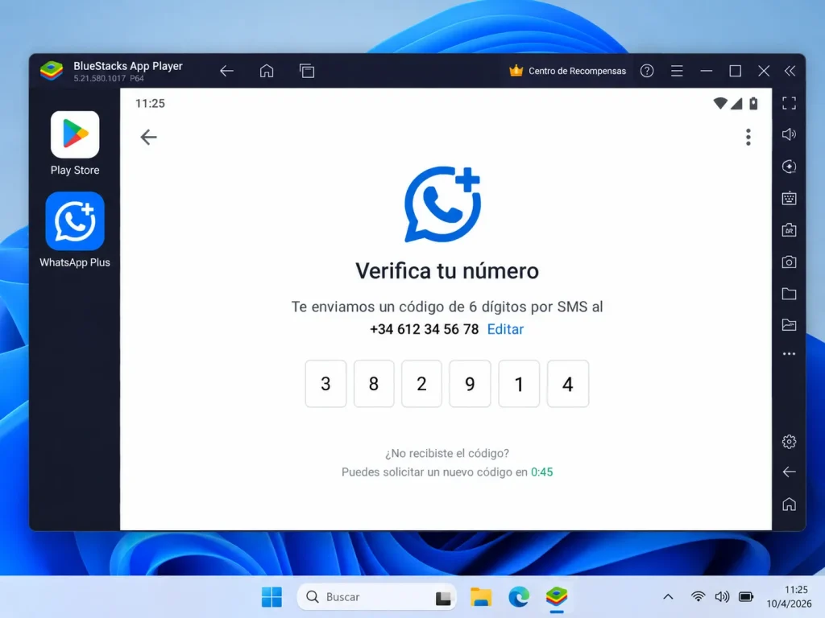Select the code digit box showing 8
Image resolution: width=825 pixels, height=618 pixels.
tap(374, 384)
